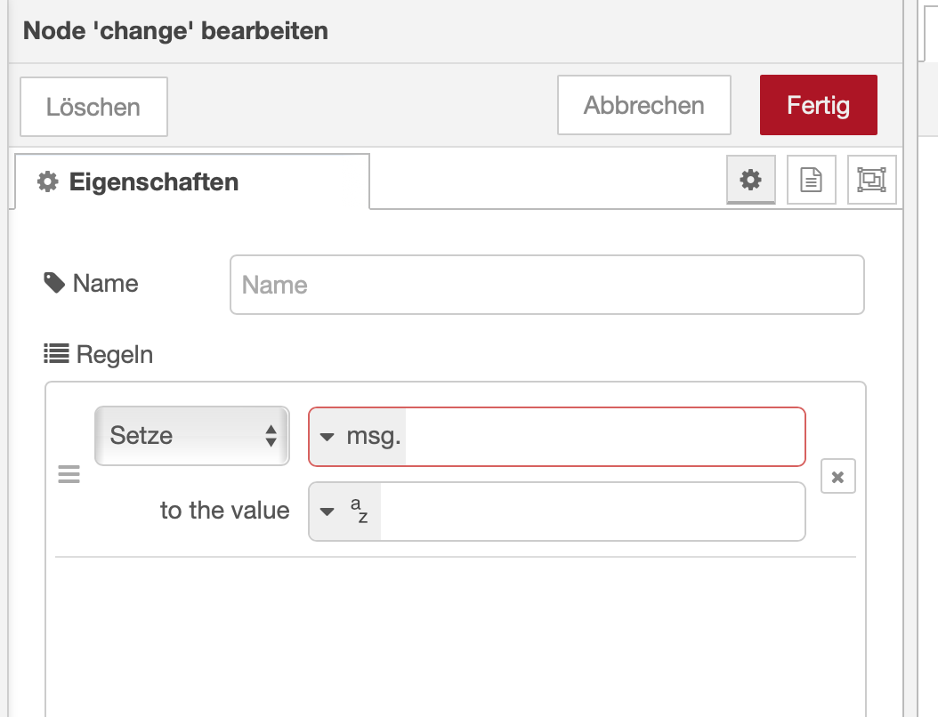The image size is (938, 717).
Task: Expand the string type selector for value
Action: click(x=345, y=512)
